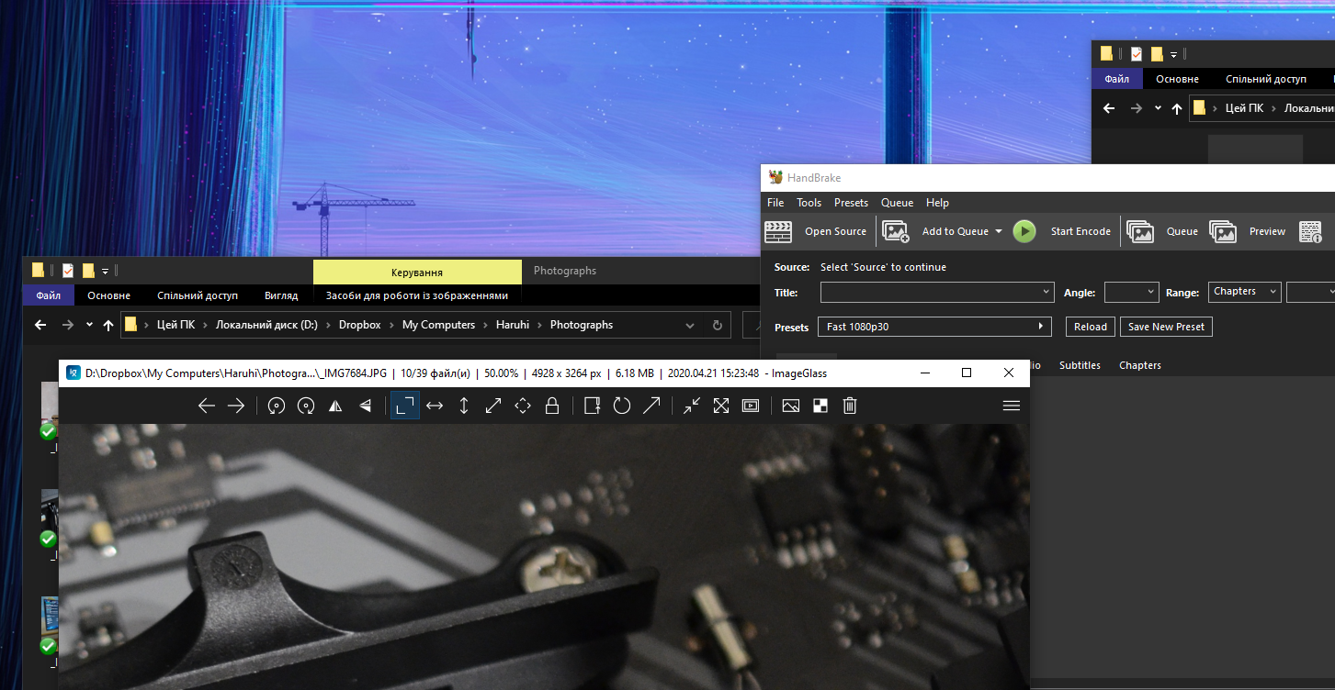This screenshot has width=1335, height=690.
Task: Open the Title dropdown in HandBrake
Action: pos(937,292)
